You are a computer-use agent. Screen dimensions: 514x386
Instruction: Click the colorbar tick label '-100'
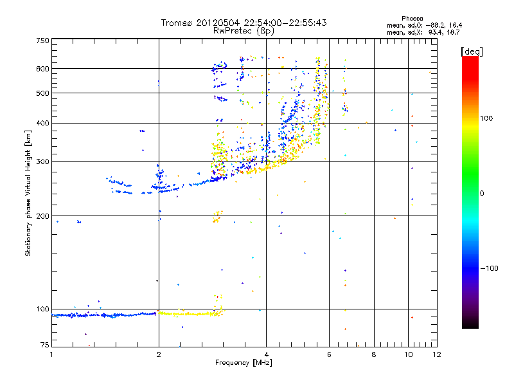[x=489, y=268]
